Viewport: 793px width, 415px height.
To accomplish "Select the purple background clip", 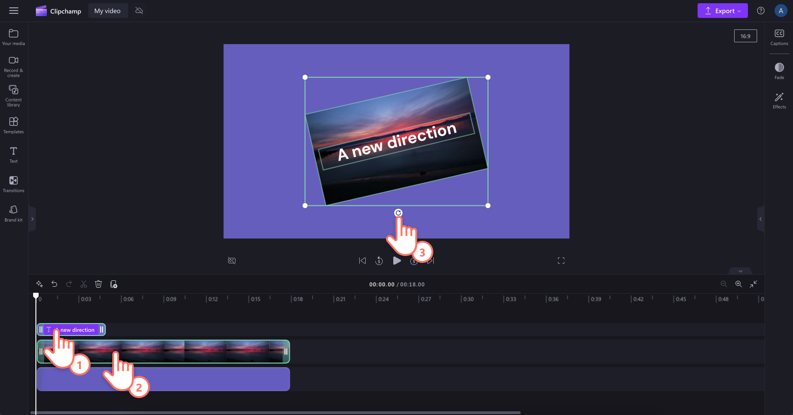I will click(163, 379).
